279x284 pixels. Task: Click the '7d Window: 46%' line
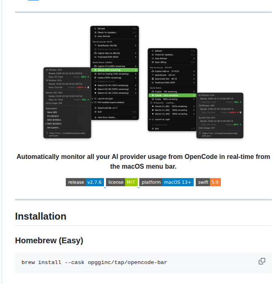point(207,106)
